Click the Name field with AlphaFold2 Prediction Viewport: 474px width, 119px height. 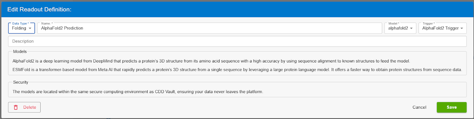pyautogui.click(x=209, y=28)
